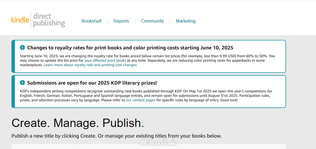Screen dimensions: 316x149
Task: Click the info icon beside literary prizes heading
Action: coord(22,83)
